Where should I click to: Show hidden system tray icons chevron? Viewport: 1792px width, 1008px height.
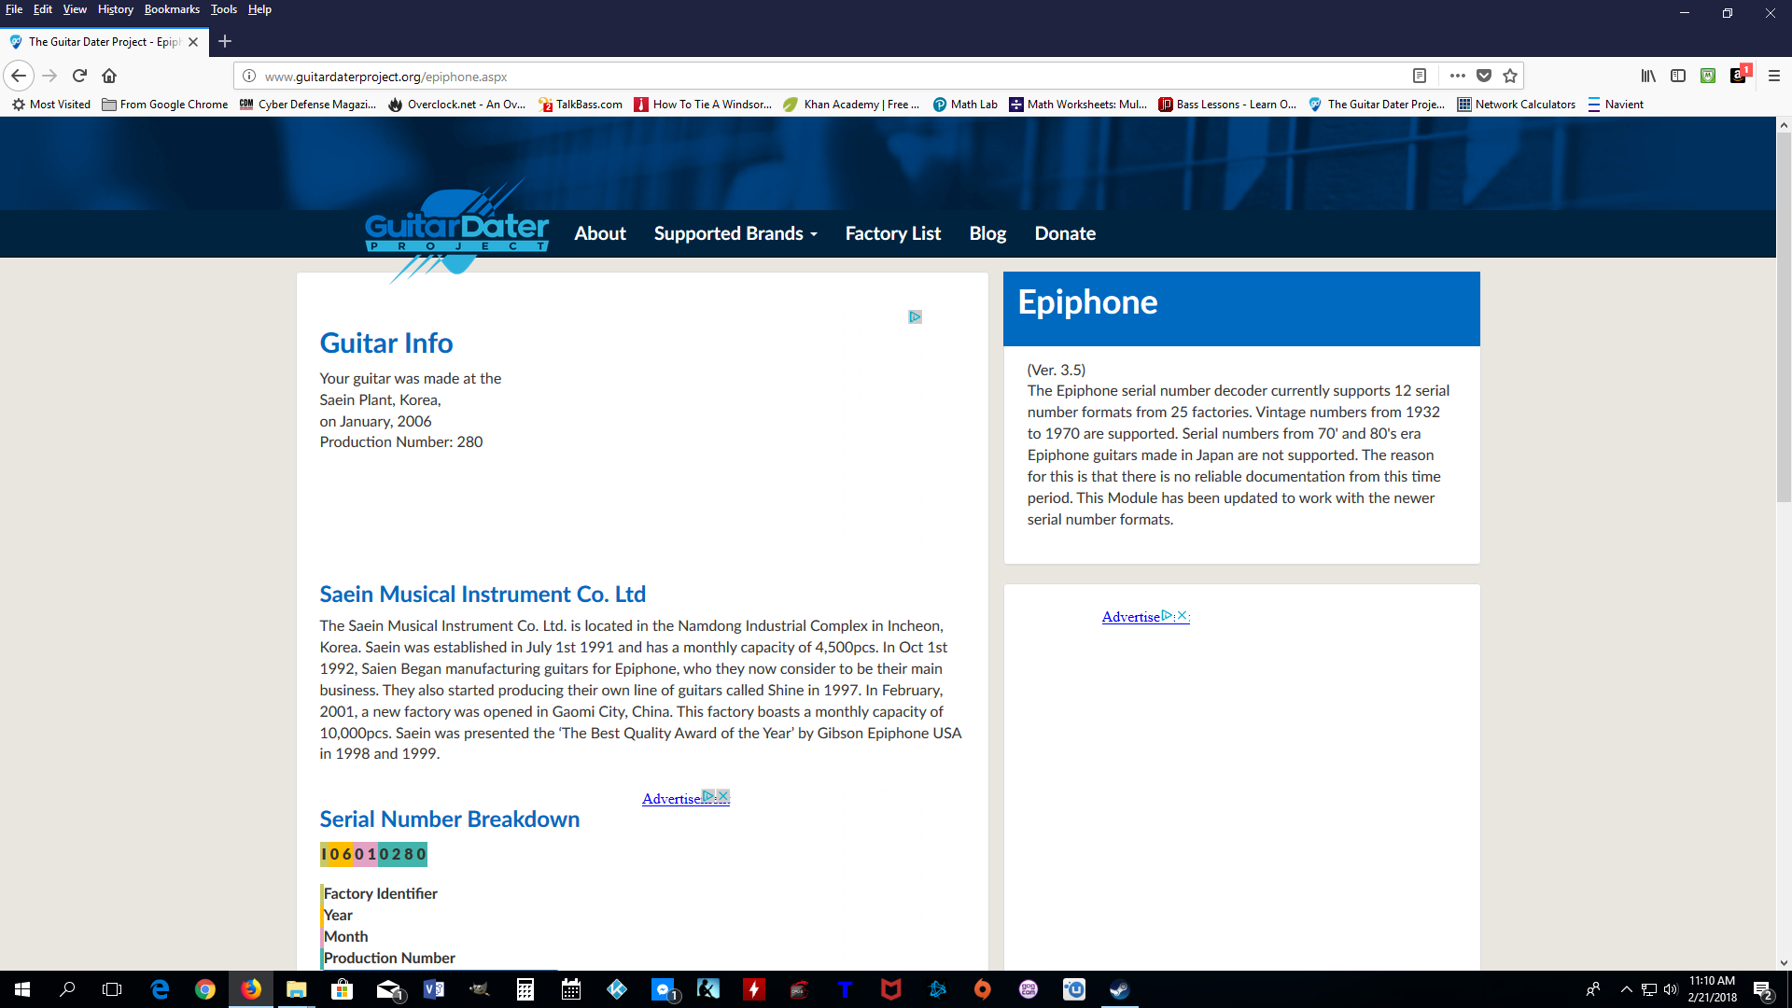pyautogui.click(x=1626, y=989)
